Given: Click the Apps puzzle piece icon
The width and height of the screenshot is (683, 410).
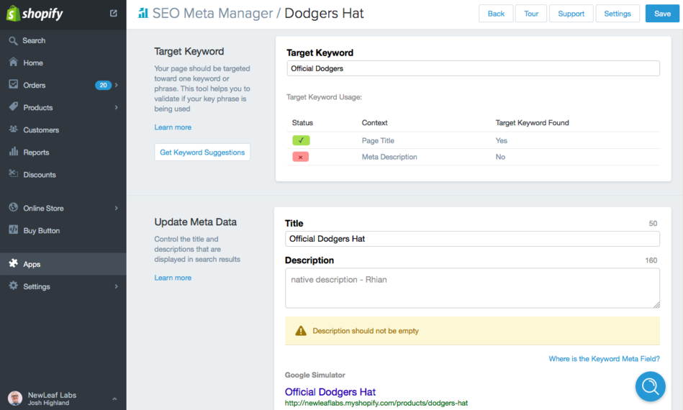Looking at the screenshot, I should tap(13, 264).
